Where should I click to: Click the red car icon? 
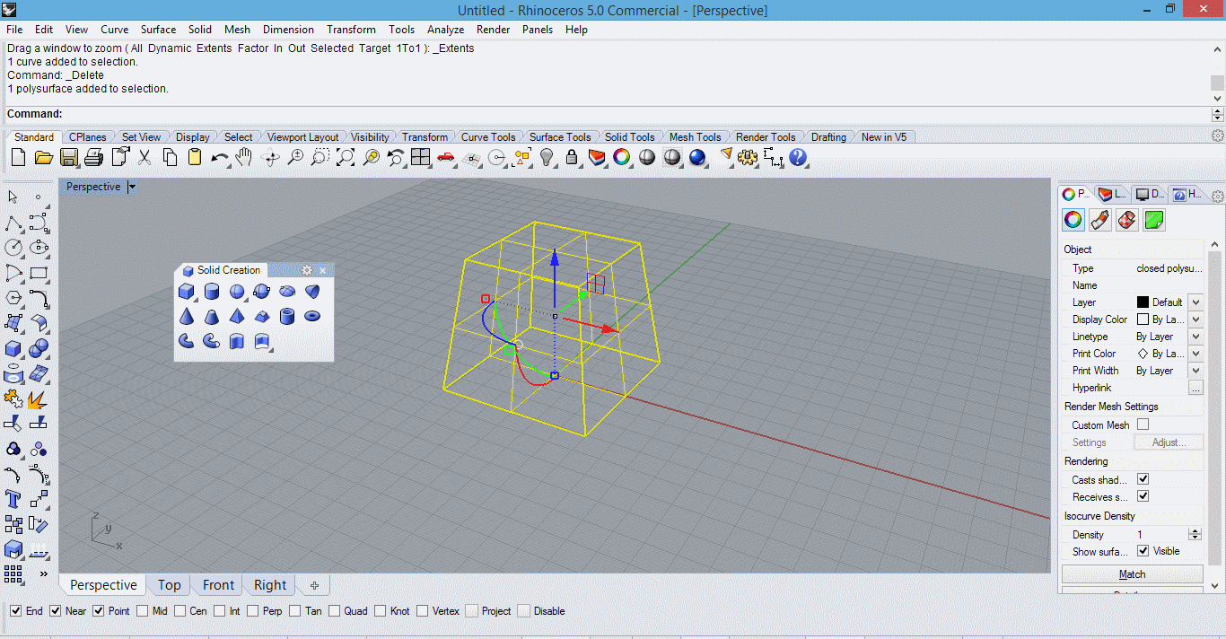446,158
